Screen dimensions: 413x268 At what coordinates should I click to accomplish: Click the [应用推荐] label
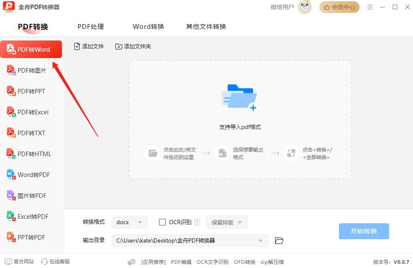(x=153, y=262)
